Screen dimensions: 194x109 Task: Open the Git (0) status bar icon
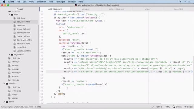(189, 107)
